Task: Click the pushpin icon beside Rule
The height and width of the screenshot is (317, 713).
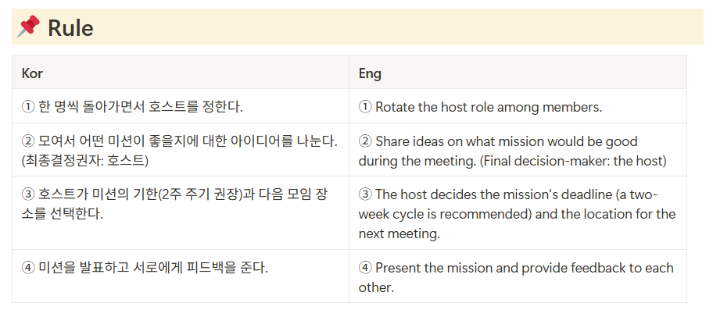Action: tap(28, 27)
